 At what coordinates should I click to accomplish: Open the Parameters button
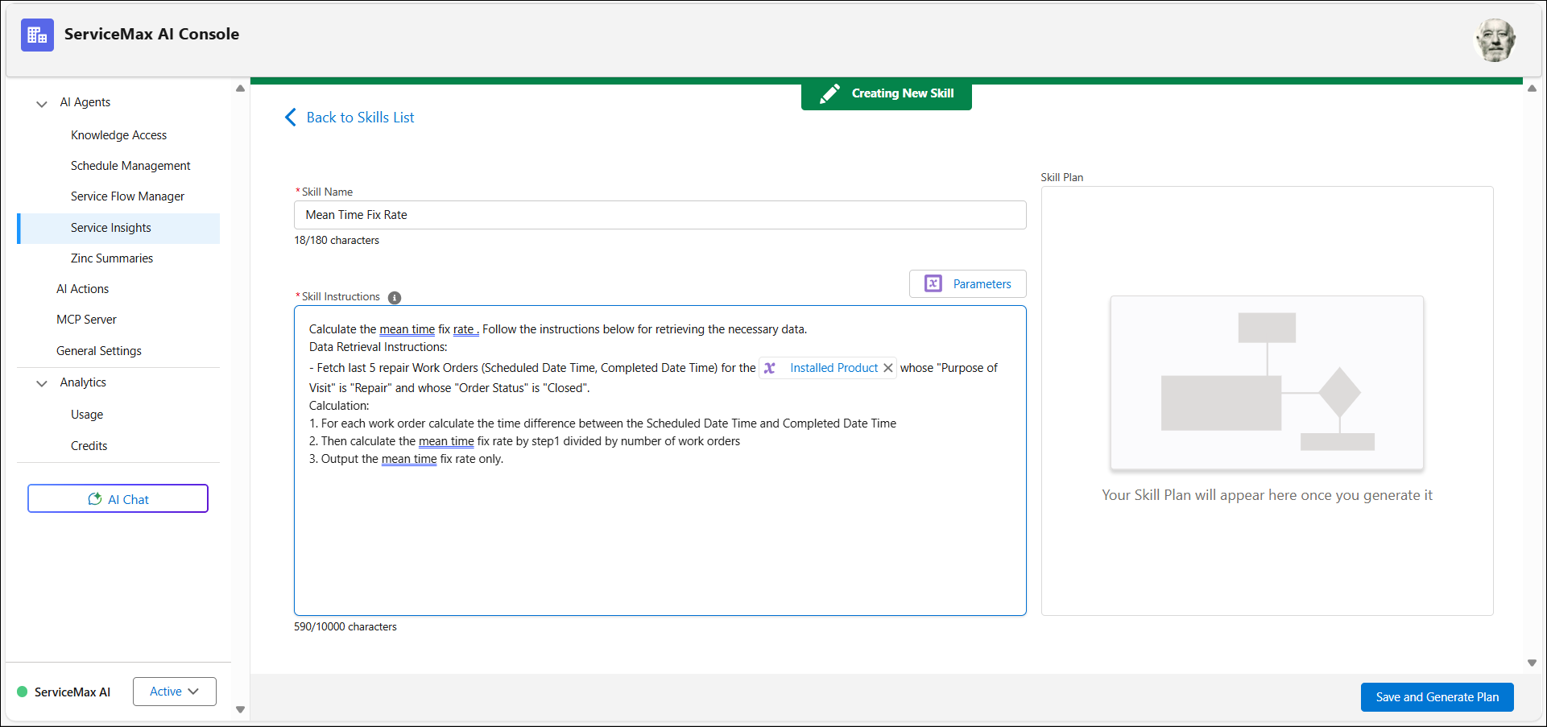point(967,283)
